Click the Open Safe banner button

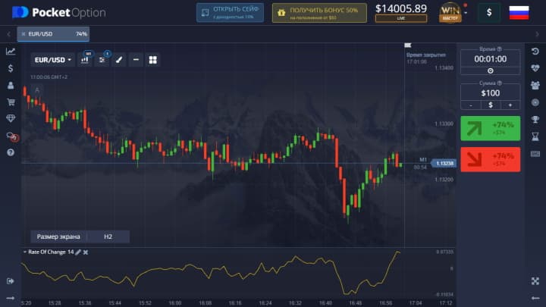tap(230, 13)
